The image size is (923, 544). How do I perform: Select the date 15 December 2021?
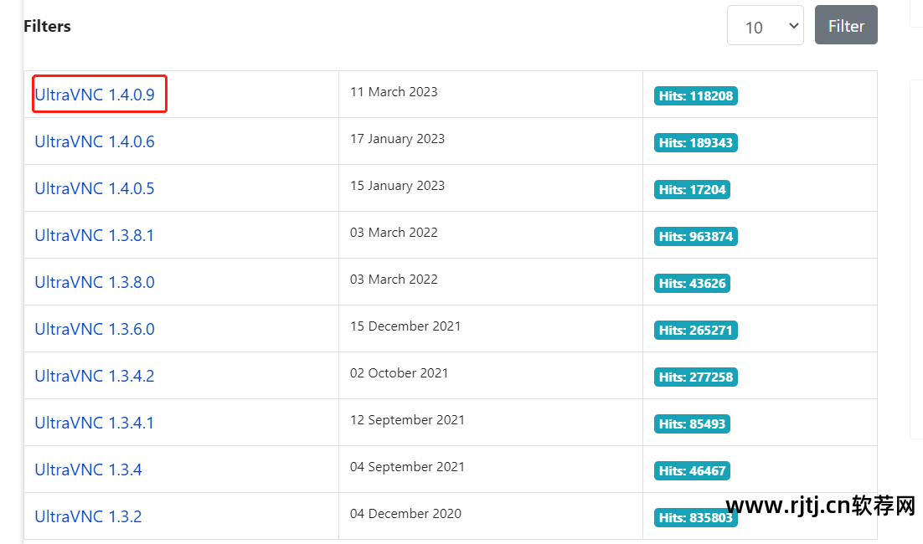pyautogui.click(x=405, y=326)
